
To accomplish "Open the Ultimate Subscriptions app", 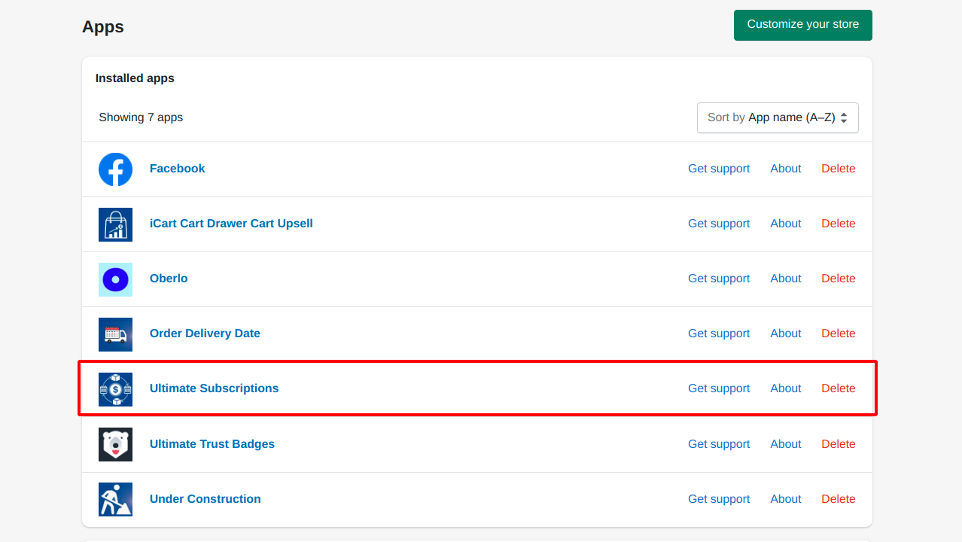I will click(214, 388).
